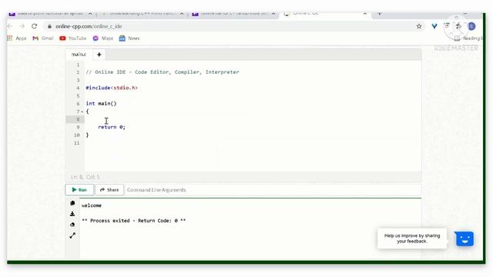Click line number 11 in the gutter
Image resolution: width=493 pixels, height=277 pixels.
[77, 143]
